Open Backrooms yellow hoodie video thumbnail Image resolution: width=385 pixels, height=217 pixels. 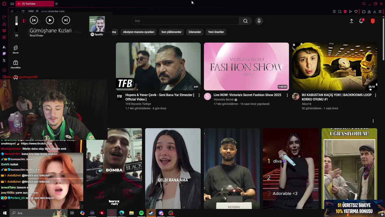click(x=334, y=66)
